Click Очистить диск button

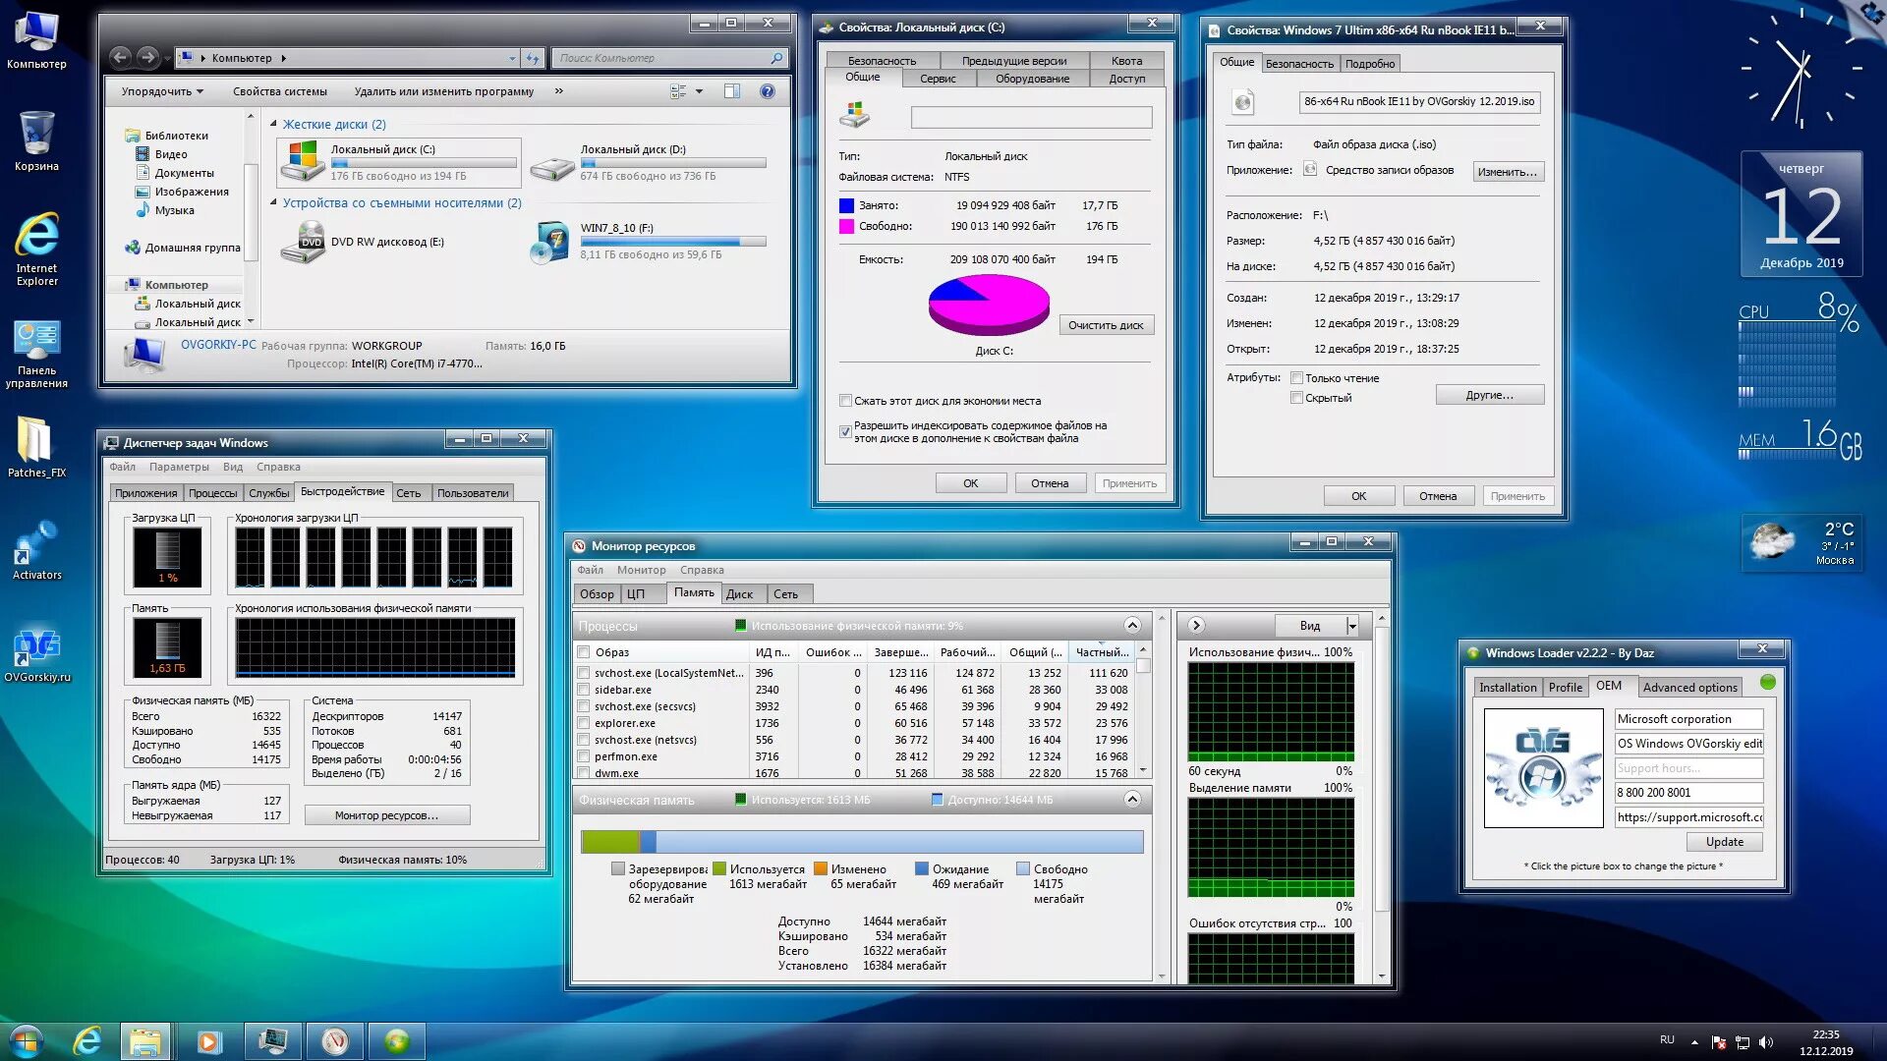point(1106,325)
